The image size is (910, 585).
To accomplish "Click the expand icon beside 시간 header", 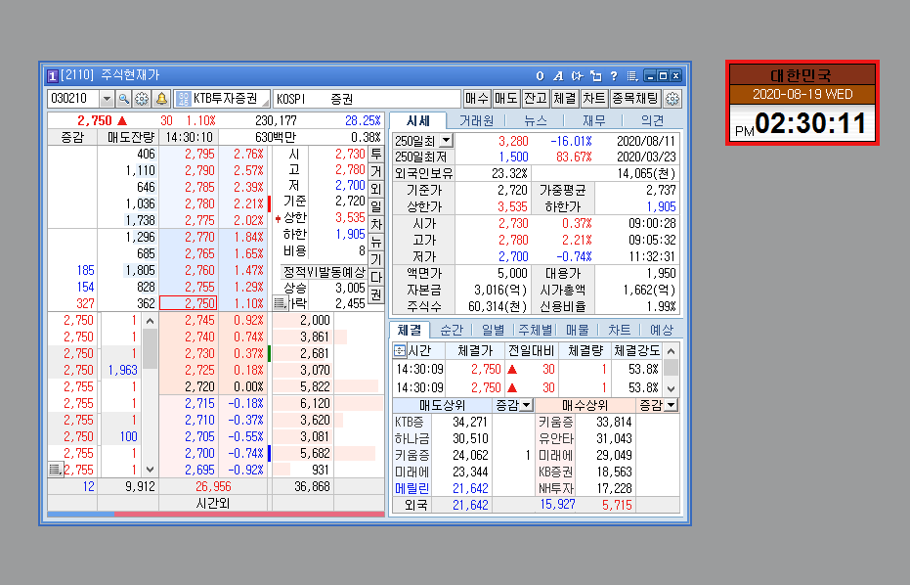I will tap(399, 350).
